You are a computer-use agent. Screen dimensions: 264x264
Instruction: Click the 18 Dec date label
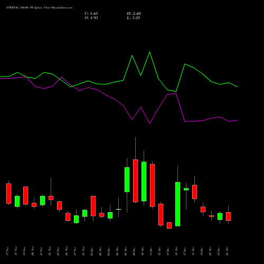[x=193, y=251]
